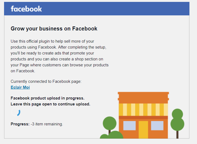Click the round tree left of store

pos(110,124)
